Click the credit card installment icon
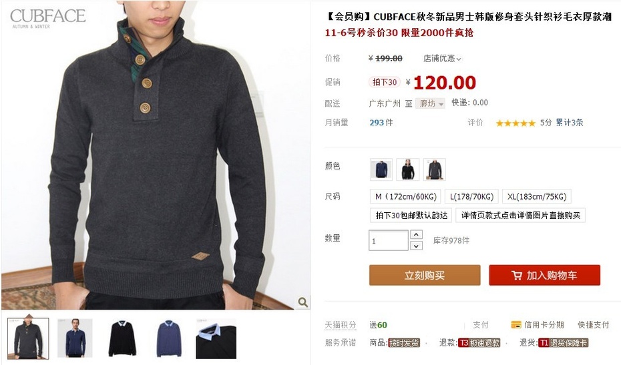Viewport: 621px width, 365px height. (x=516, y=325)
